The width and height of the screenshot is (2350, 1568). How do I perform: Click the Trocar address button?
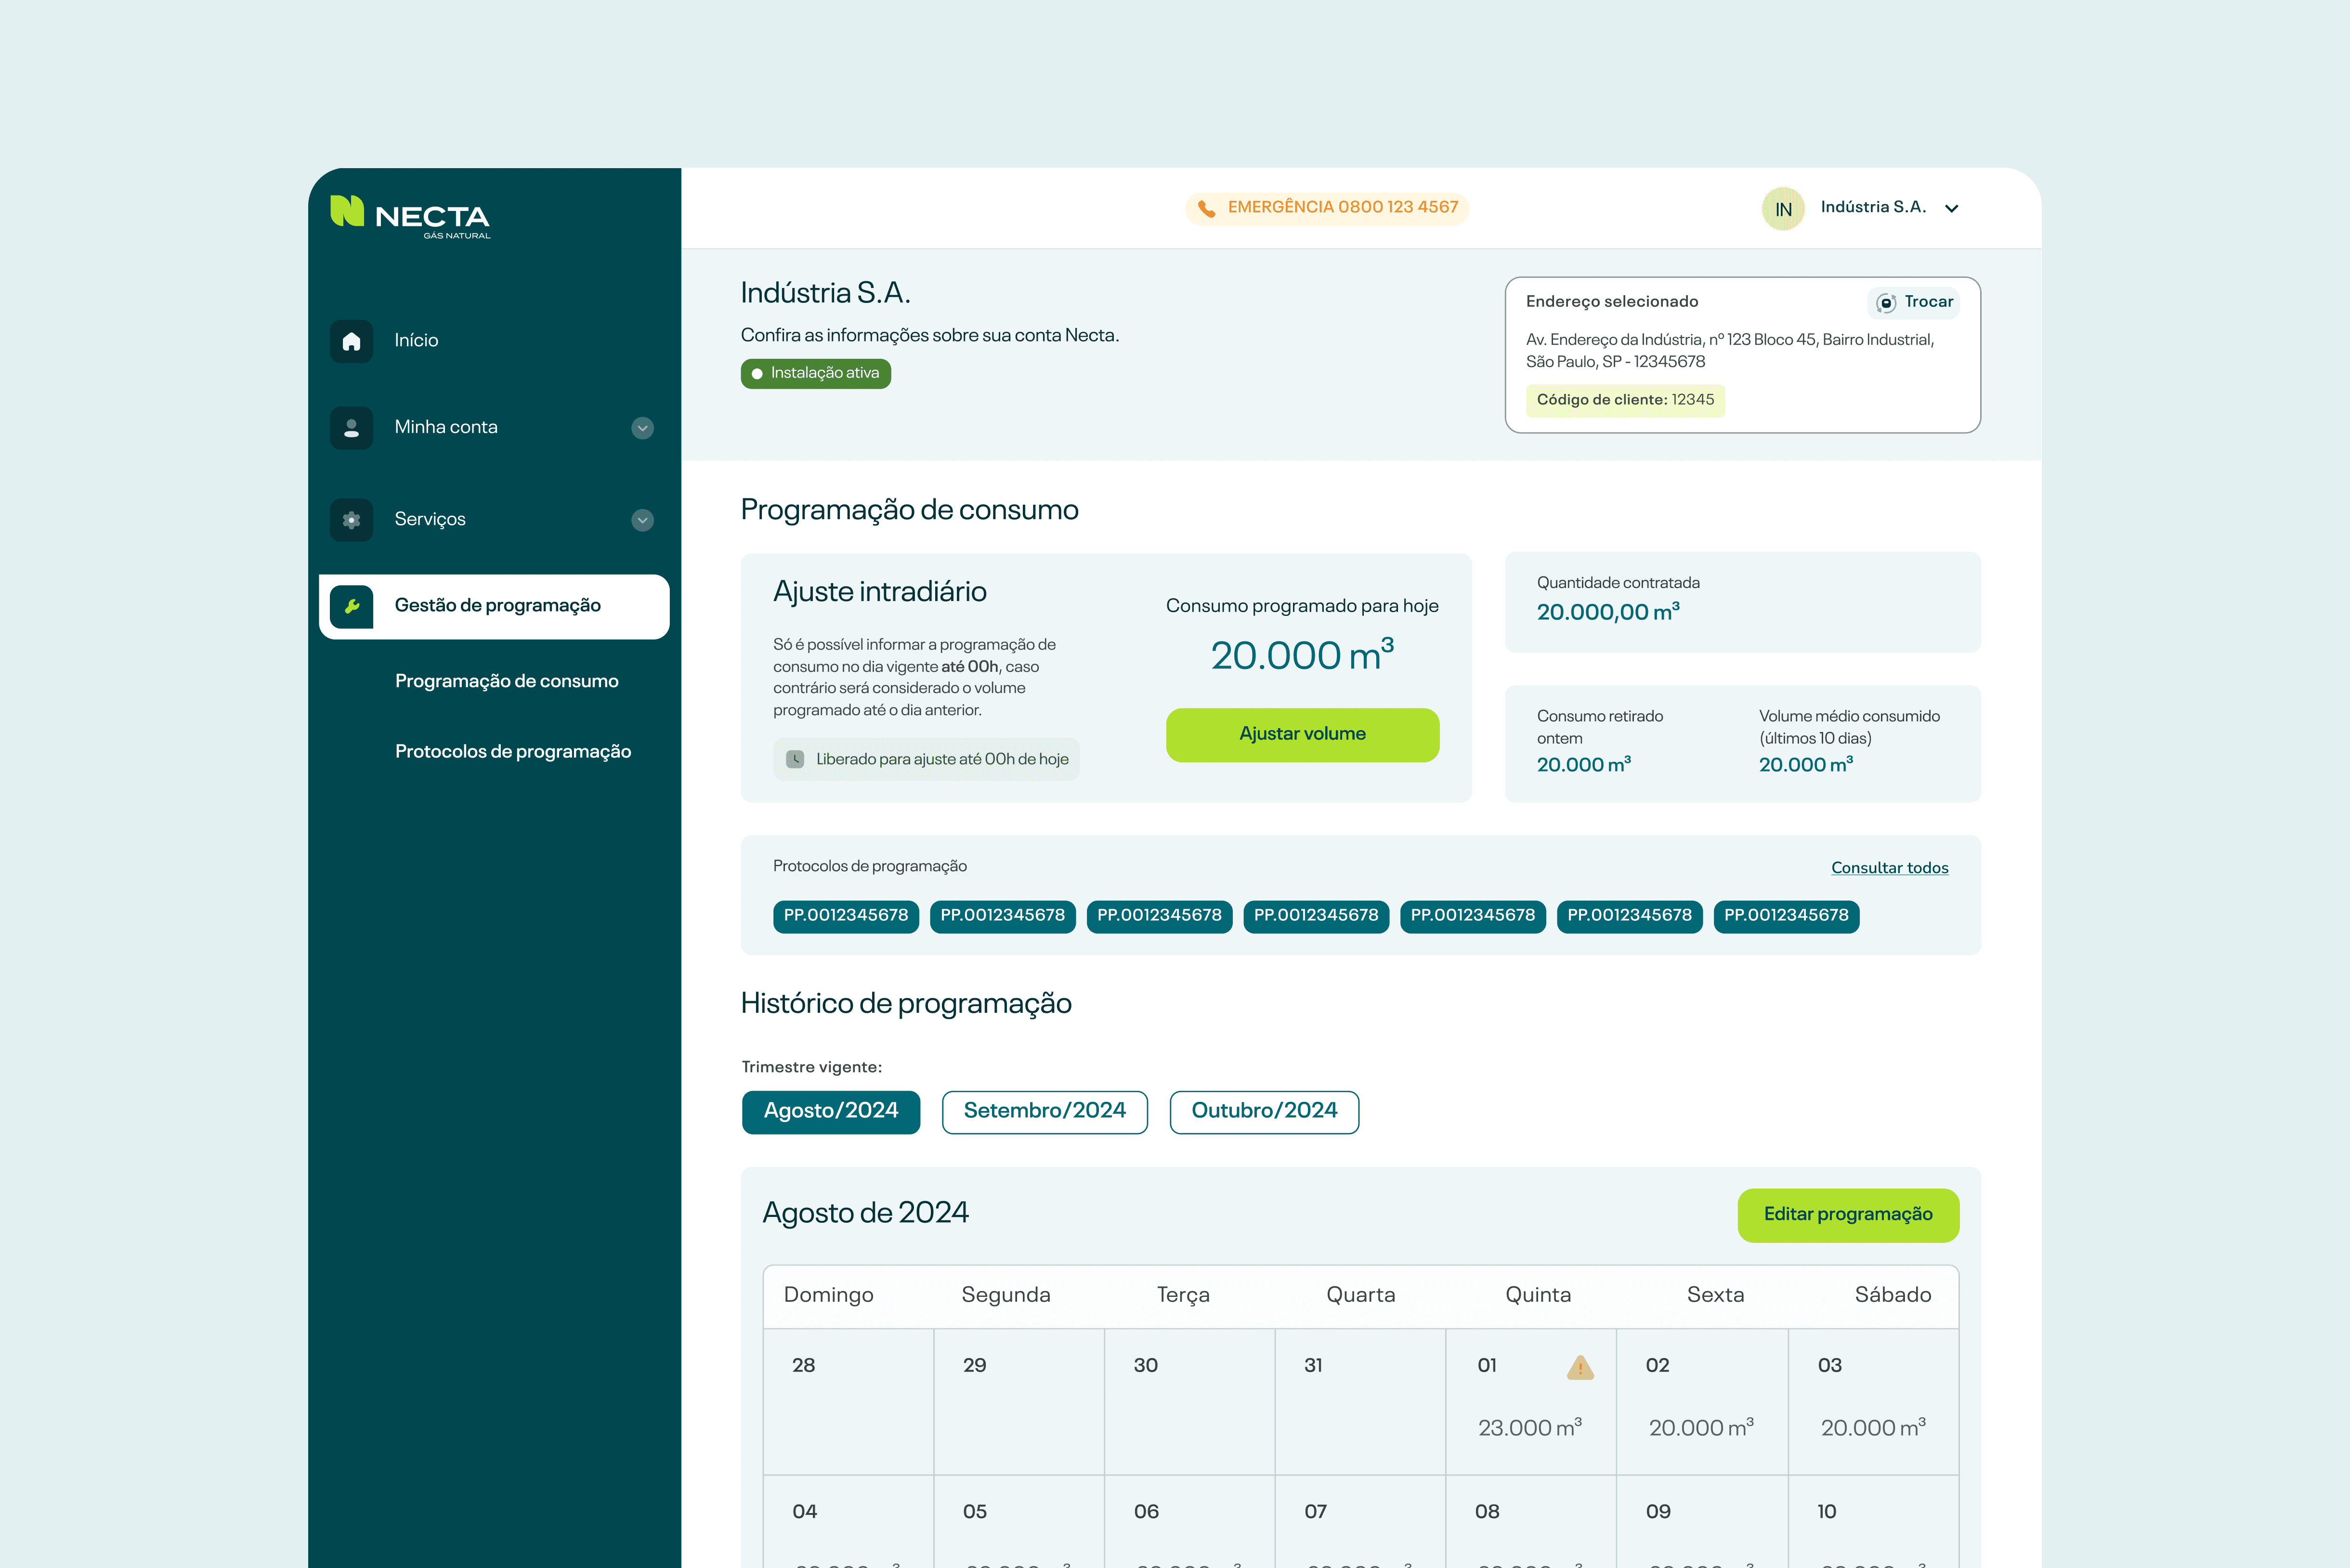click(1914, 302)
